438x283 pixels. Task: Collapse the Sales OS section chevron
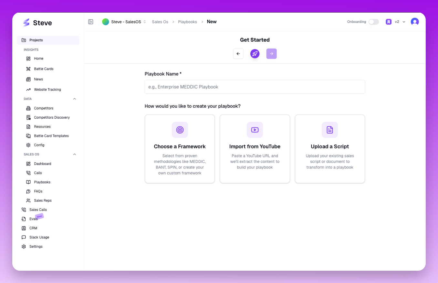75,155
